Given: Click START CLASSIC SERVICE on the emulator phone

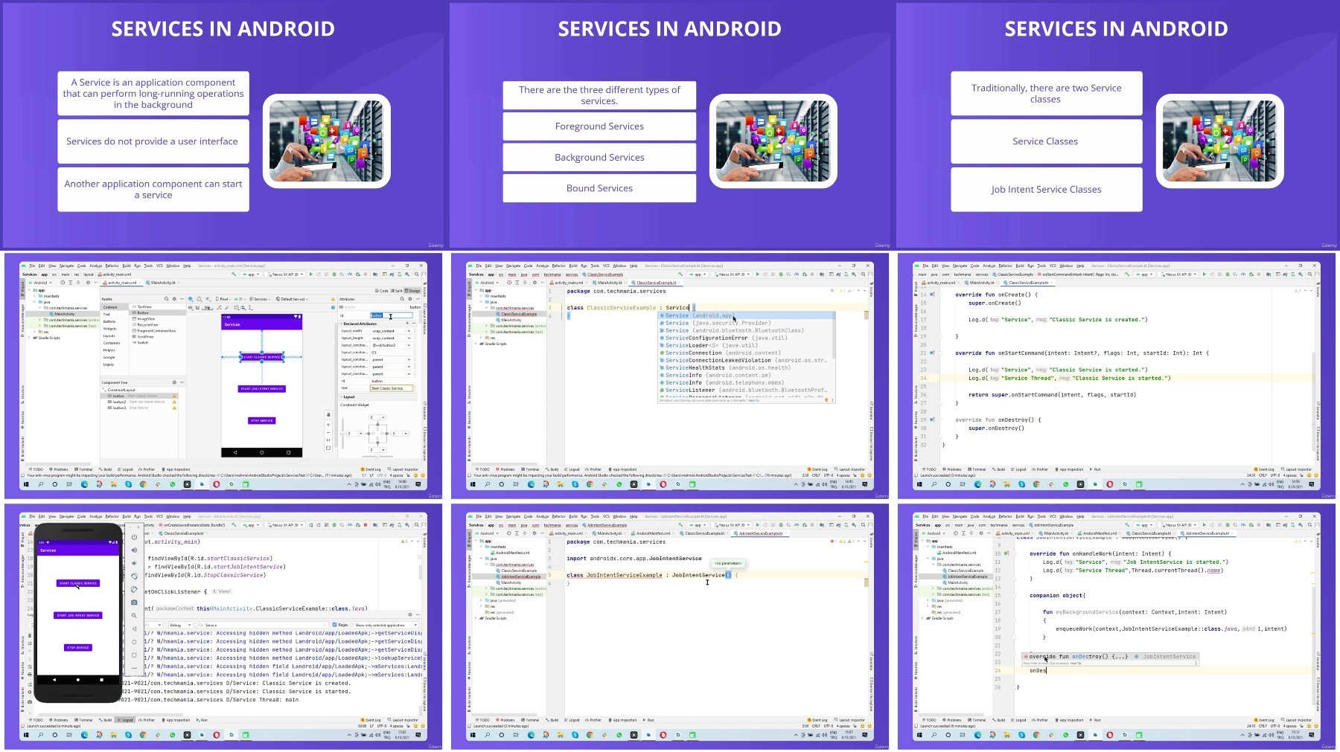Looking at the screenshot, I should coord(78,583).
